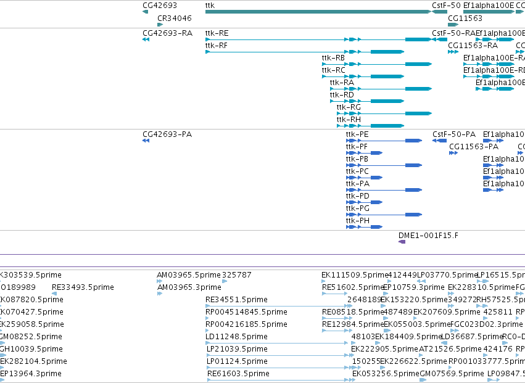This screenshot has width=525, height=383.
Task: Select the GM07569.5prime EST label
Action: click(x=452, y=374)
